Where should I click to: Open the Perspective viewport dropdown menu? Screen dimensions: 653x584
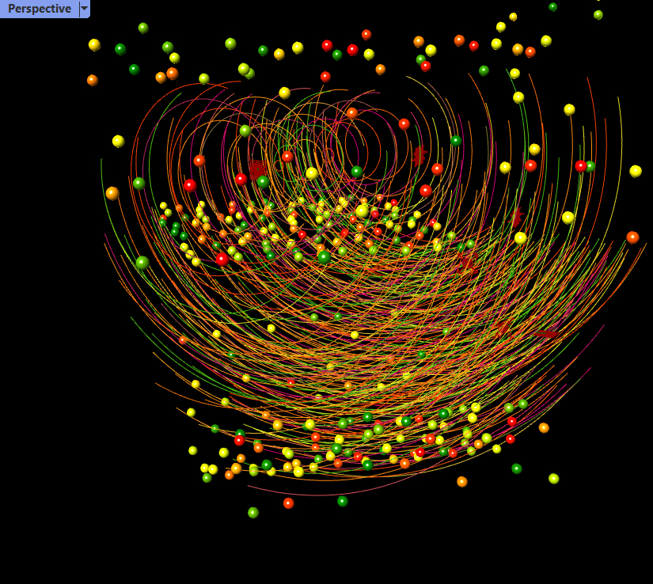tap(83, 9)
